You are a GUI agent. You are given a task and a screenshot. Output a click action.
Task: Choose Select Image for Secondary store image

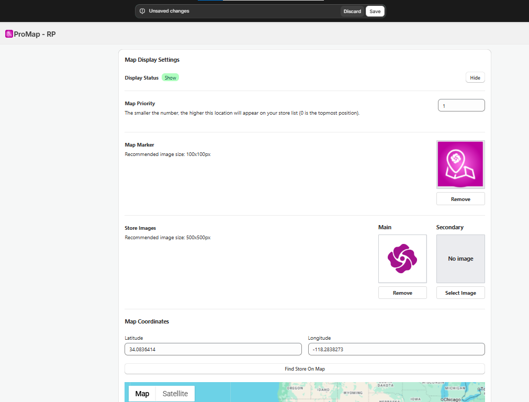(x=460, y=293)
